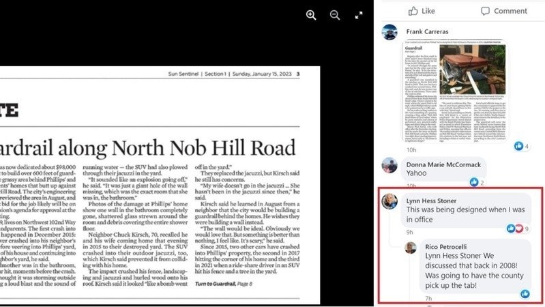Open Donna Marie McCormack's avatar
The height and width of the screenshot is (307, 545).
coord(389,165)
